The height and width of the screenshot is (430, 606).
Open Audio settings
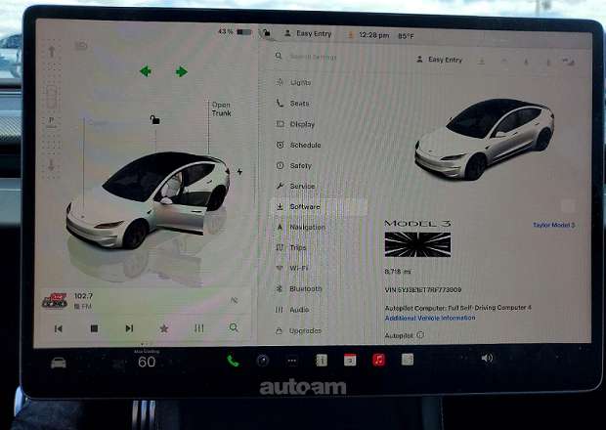coord(292,310)
